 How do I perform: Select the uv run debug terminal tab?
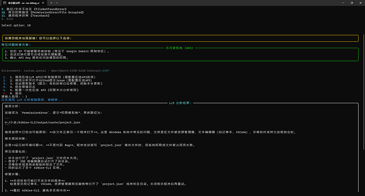tap(23, 3)
